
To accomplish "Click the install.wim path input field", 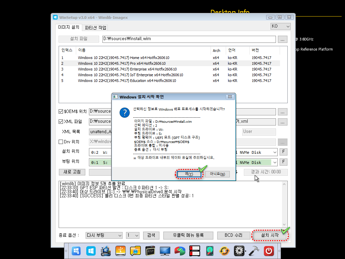I will [189, 39].
